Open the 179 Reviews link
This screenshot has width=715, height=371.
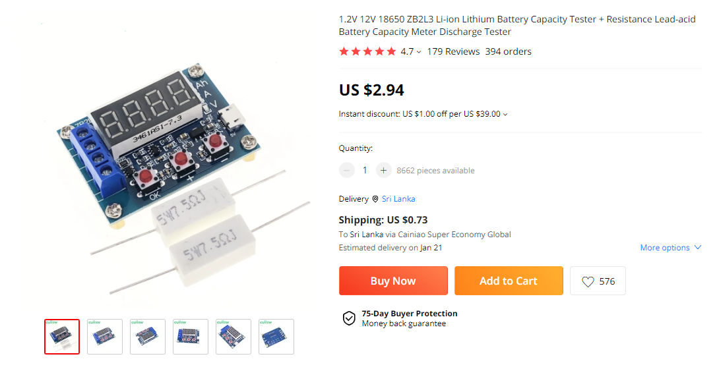(453, 51)
